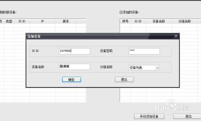
Task: Focus the 3C ID input field
Action: [74, 51]
